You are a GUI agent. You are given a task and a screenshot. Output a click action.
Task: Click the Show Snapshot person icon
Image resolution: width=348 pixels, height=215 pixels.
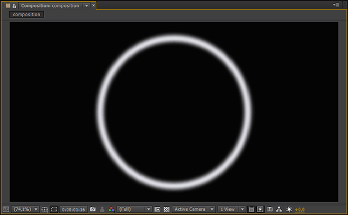[102, 209]
